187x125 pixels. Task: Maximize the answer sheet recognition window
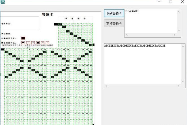pyautogui.click(x=171, y=2)
